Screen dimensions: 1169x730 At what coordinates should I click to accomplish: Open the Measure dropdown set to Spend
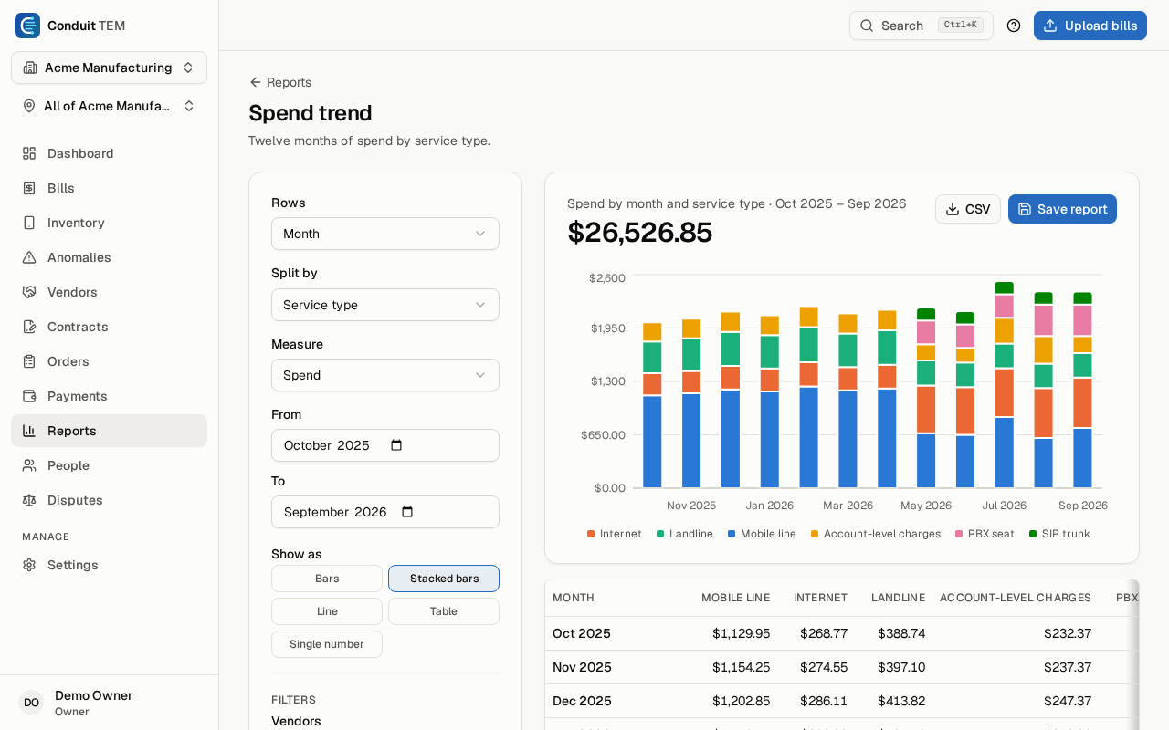point(385,375)
